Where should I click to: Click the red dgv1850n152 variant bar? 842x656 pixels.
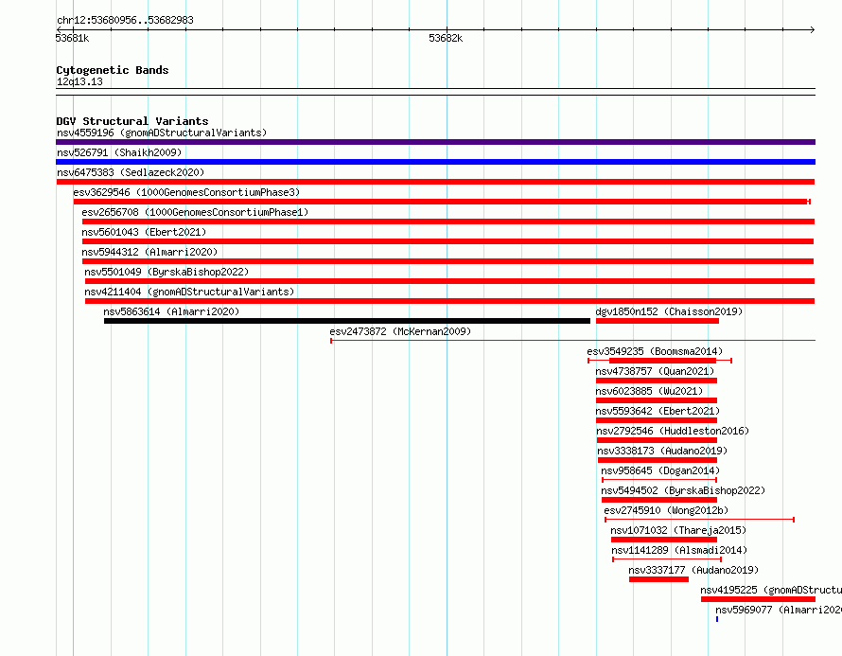tap(658, 321)
